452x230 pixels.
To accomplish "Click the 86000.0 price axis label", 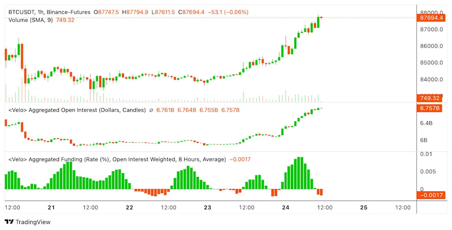I will (432, 46).
